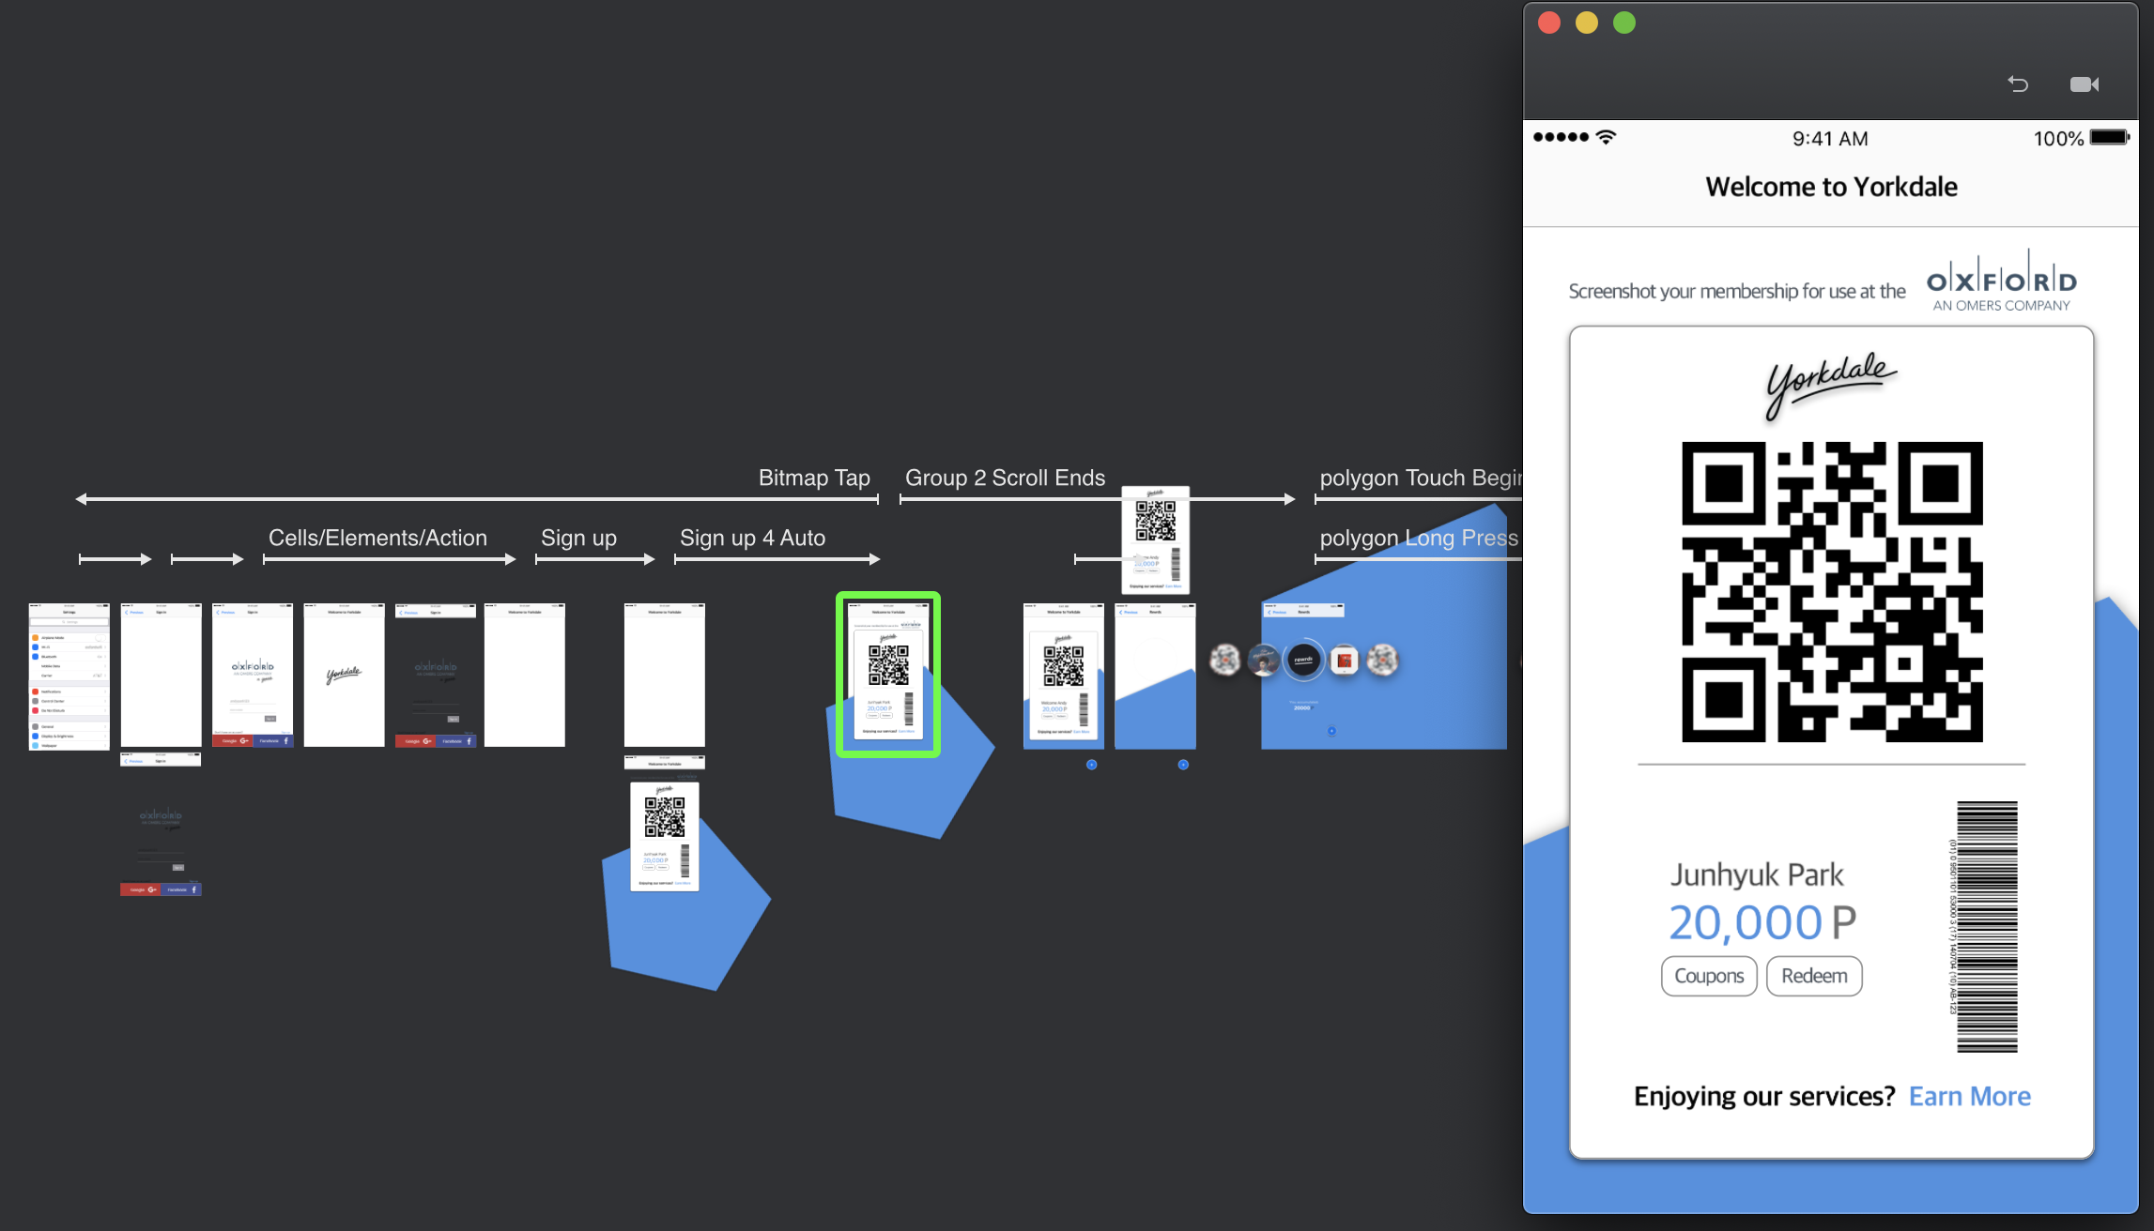Click the Oxford An Omers Company logo

pos(2001,281)
